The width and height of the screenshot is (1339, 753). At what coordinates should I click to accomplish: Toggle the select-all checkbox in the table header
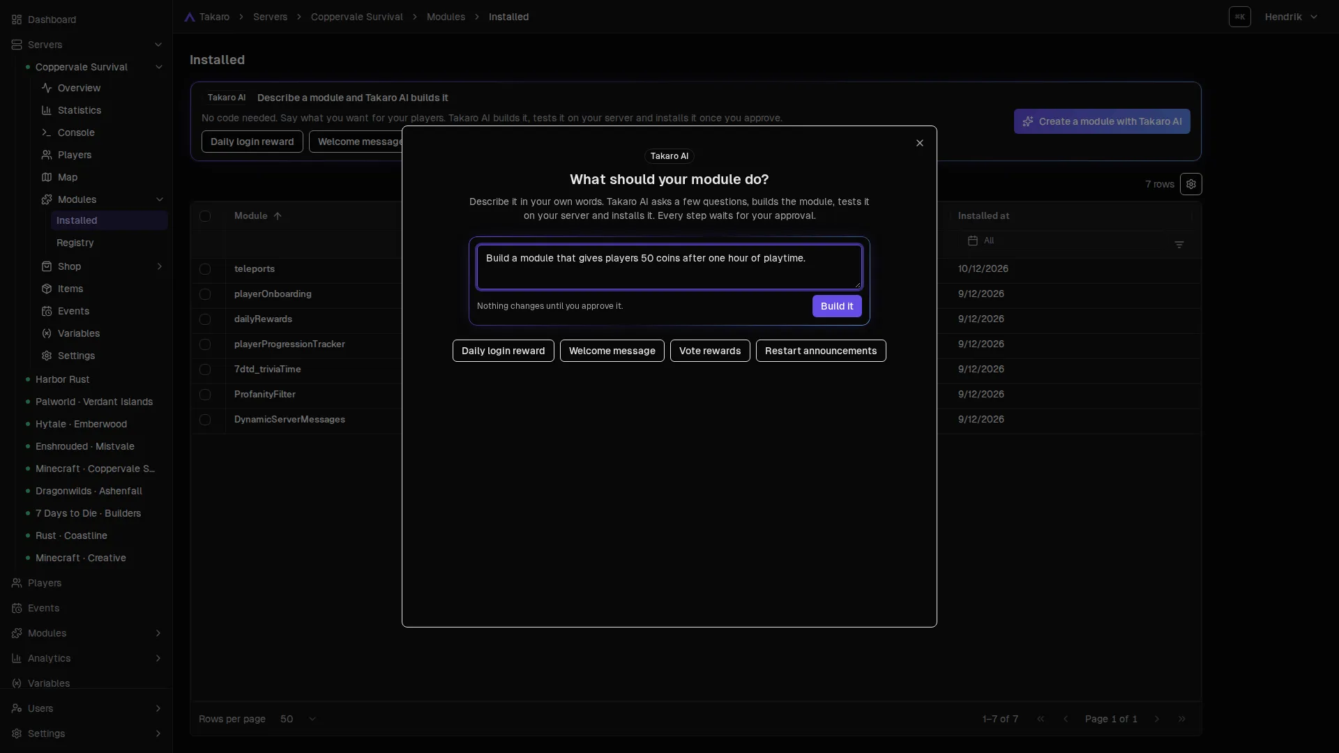[x=205, y=216]
